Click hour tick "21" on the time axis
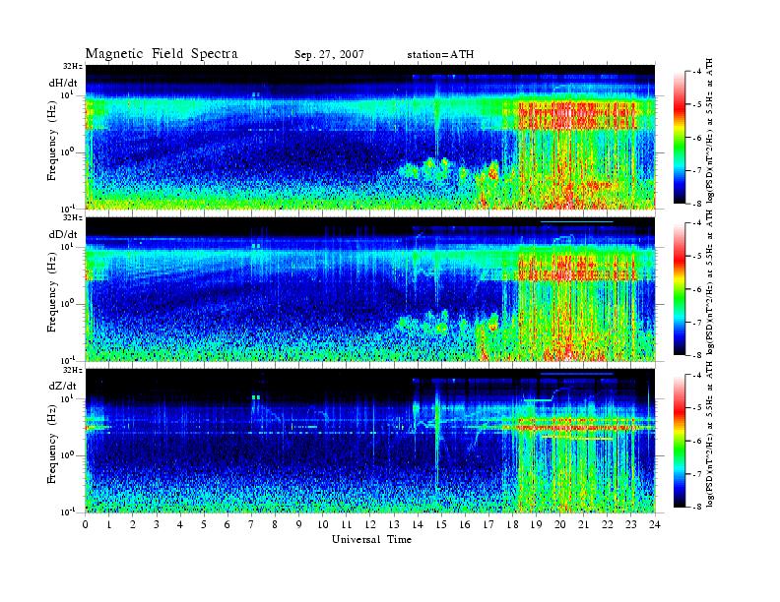The image size is (780, 602). pos(583,524)
